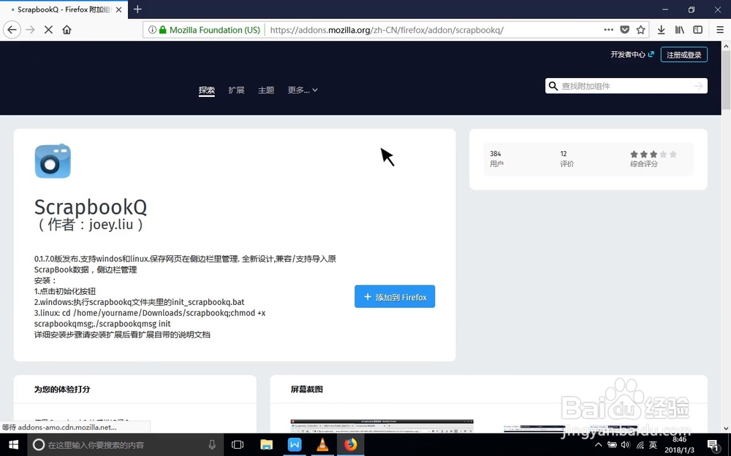Open the volume control

point(626,445)
